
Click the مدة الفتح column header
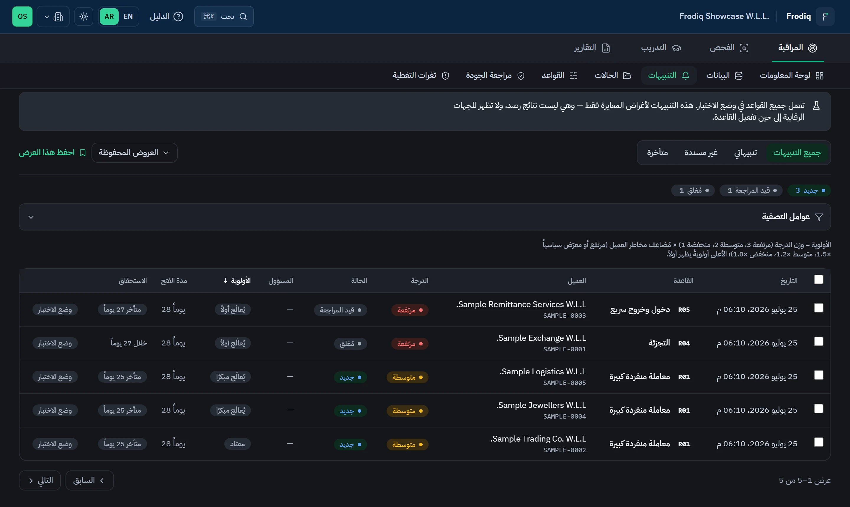174,281
